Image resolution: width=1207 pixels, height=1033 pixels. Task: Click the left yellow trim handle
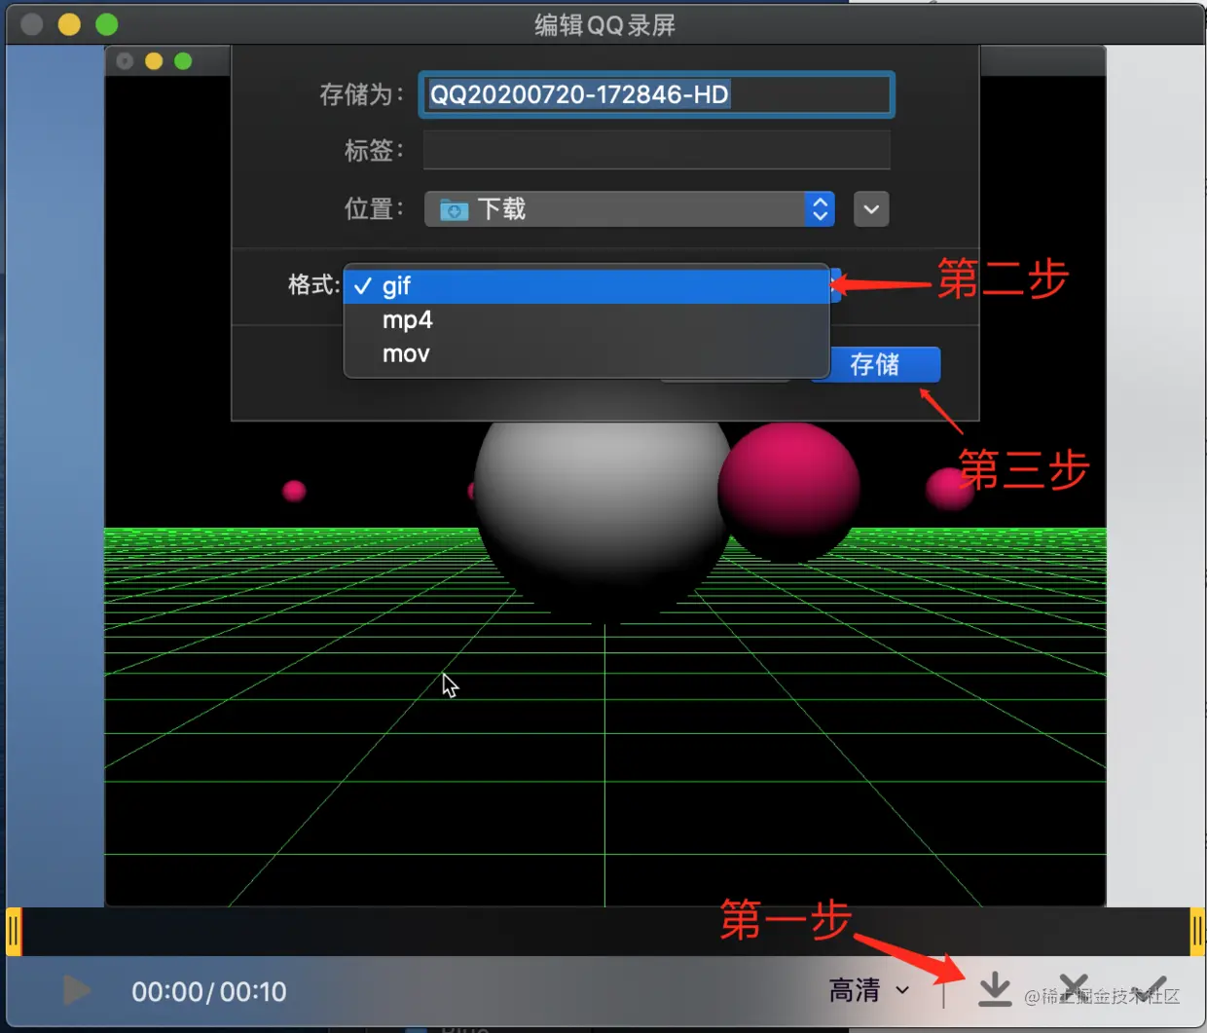14,932
